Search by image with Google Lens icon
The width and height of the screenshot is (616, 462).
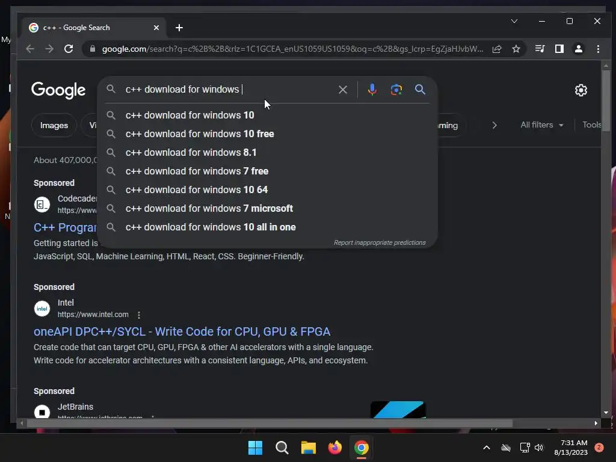tap(396, 90)
